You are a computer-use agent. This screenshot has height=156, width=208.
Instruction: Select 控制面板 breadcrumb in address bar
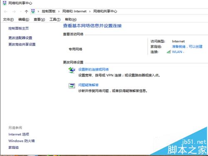pyautogui.click(x=49, y=11)
